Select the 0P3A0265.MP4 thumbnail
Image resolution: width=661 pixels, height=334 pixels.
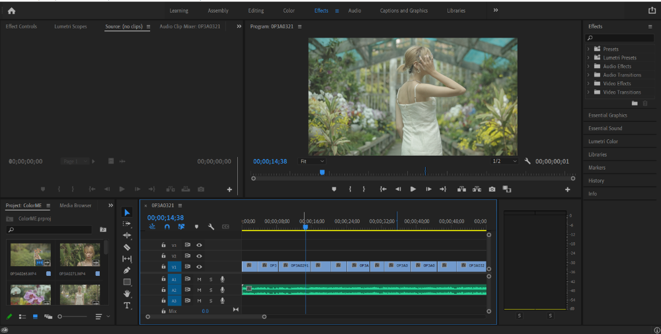click(30, 255)
